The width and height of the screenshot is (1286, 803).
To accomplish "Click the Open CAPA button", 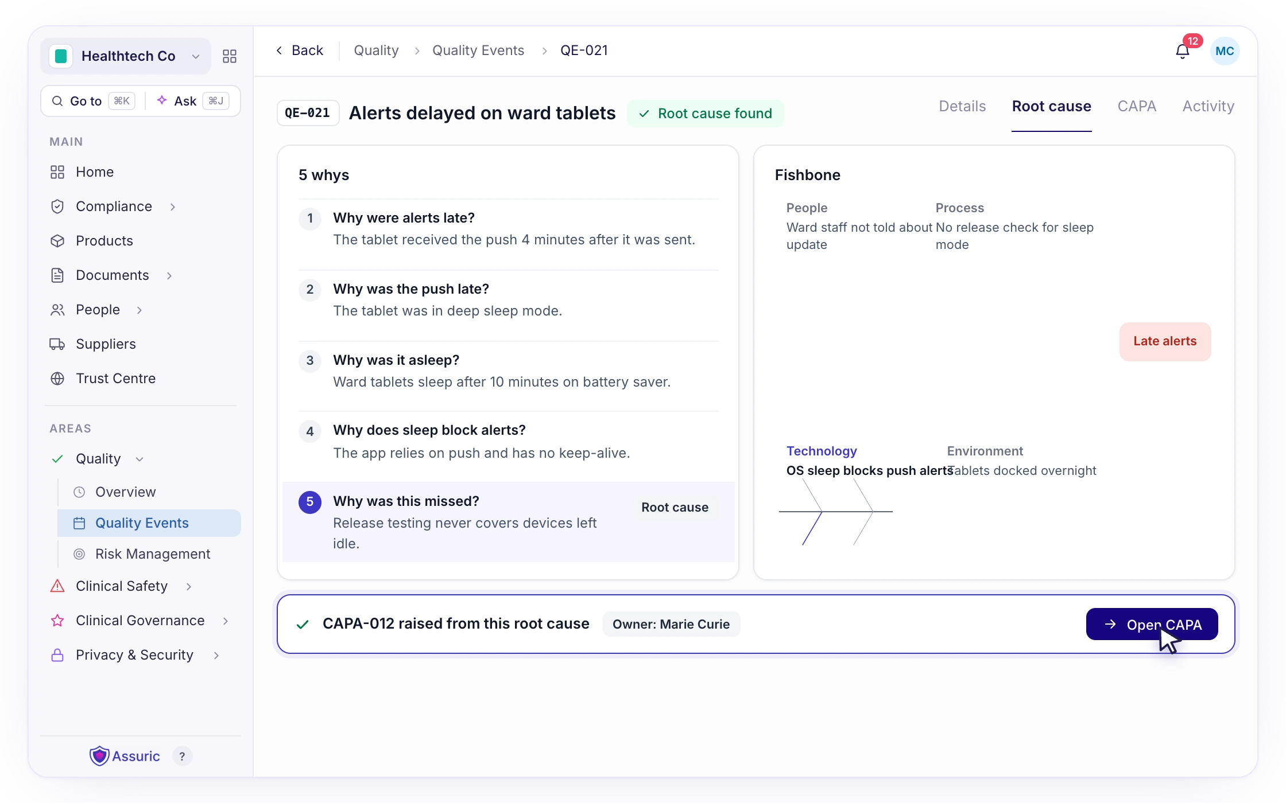I will coord(1152,624).
